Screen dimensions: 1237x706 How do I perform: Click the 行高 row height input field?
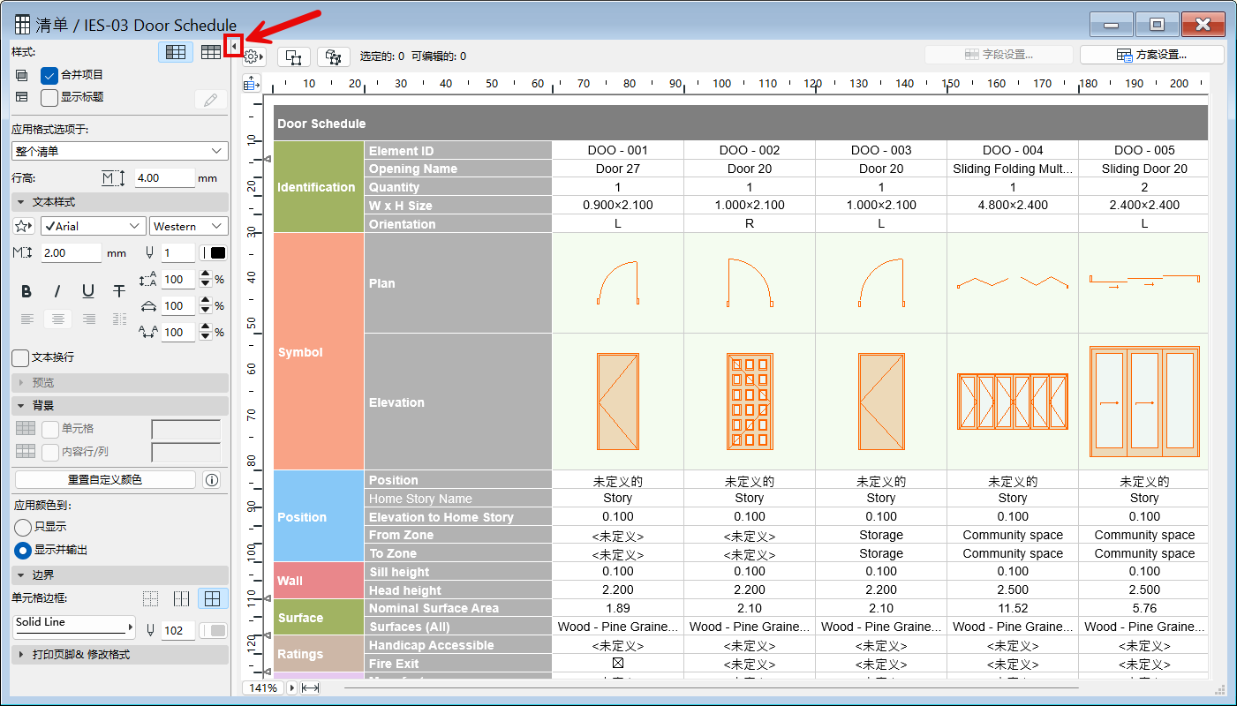coord(164,177)
